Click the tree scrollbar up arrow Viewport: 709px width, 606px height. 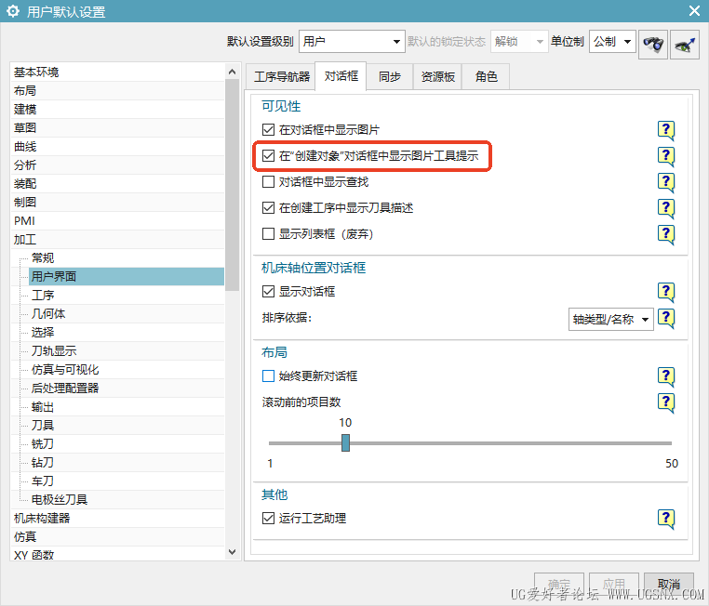(232, 72)
